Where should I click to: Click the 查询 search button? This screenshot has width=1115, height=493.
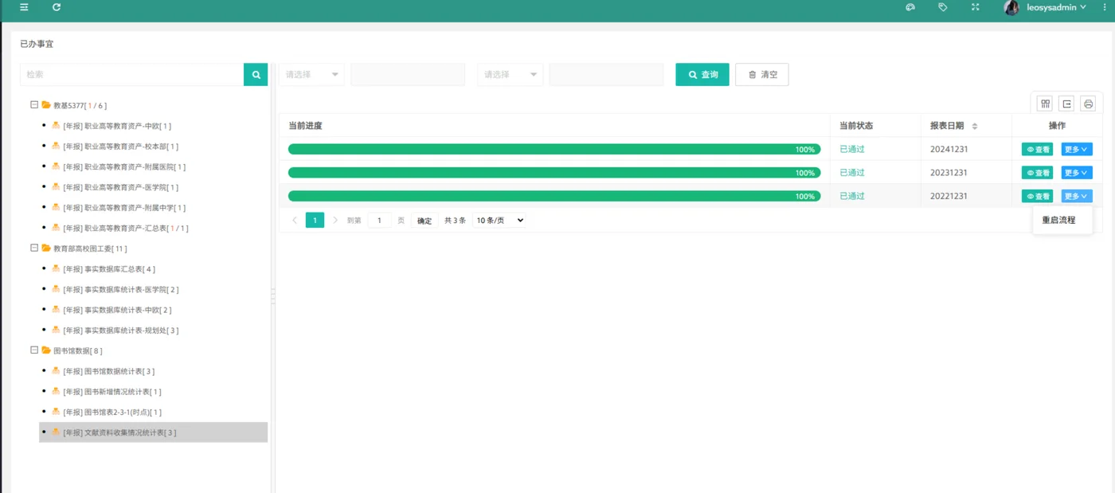pos(702,75)
